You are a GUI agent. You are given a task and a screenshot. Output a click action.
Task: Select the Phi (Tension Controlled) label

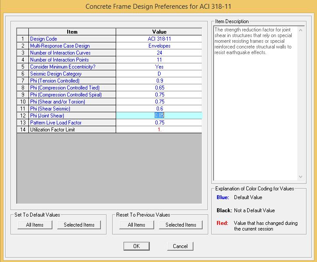pos(72,81)
